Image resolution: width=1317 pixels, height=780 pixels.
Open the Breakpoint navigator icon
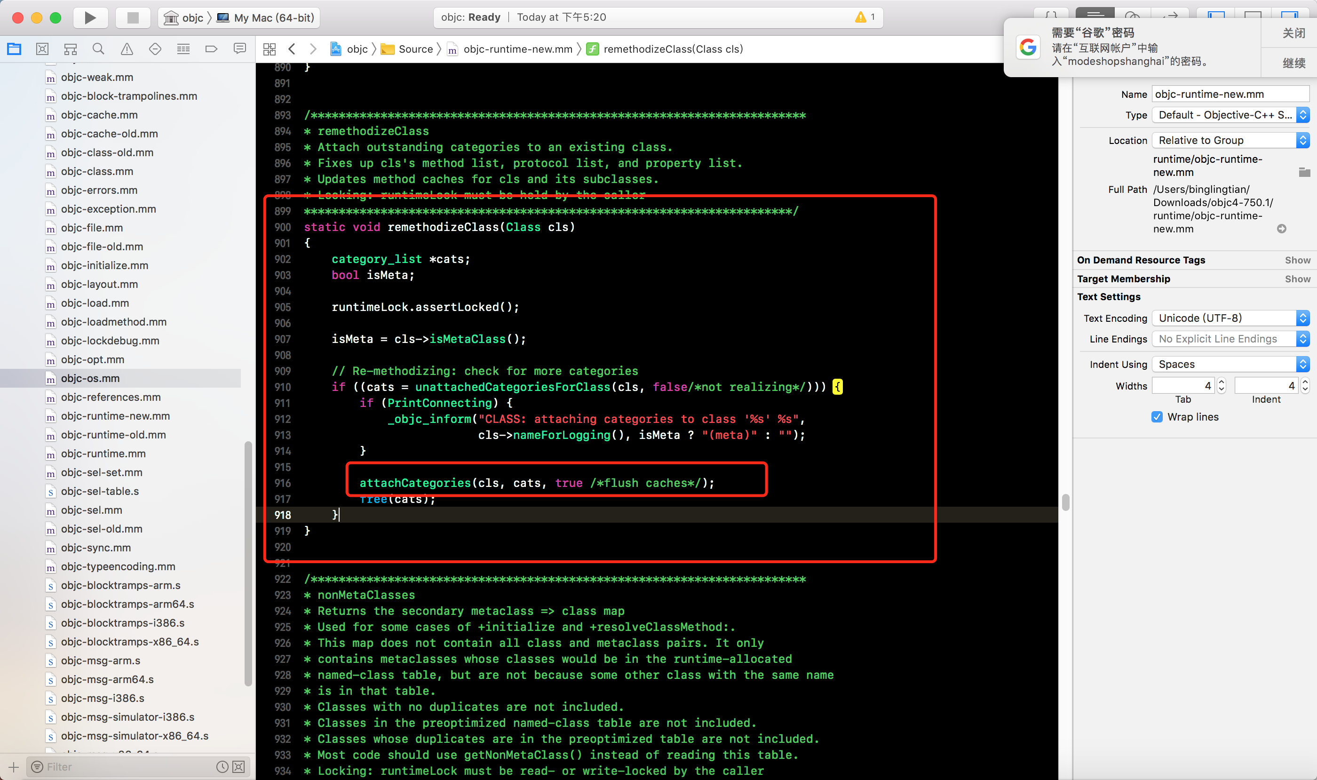[211, 49]
